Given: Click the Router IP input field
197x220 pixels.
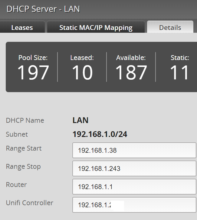Looking at the screenshot, I should [134, 187].
